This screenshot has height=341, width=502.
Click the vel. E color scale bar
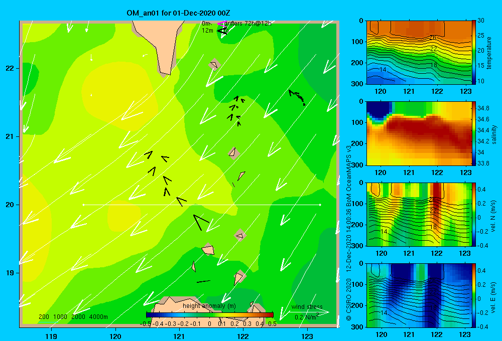tap(474, 295)
